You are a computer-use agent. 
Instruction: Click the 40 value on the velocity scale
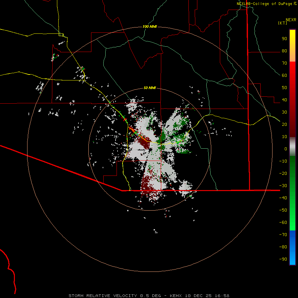(x=284, y=100)
